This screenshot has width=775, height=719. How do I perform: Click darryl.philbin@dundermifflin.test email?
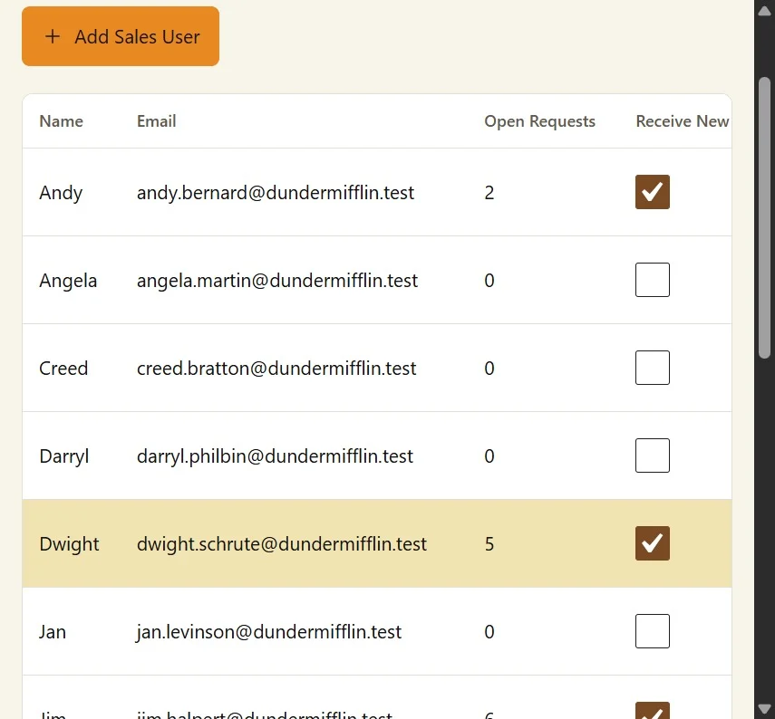click(275, 456)
